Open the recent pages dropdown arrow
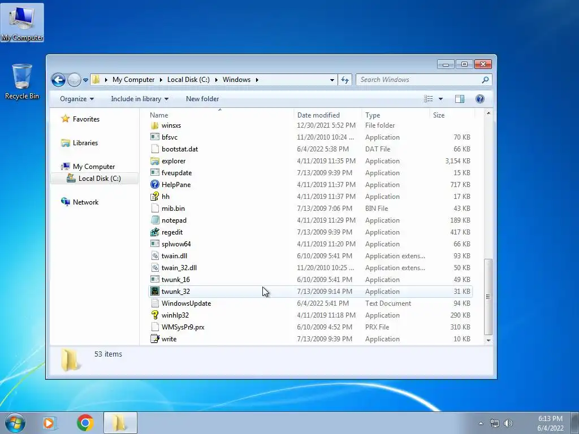Viewport: 579px width, 434px height. tap(86, 80)
